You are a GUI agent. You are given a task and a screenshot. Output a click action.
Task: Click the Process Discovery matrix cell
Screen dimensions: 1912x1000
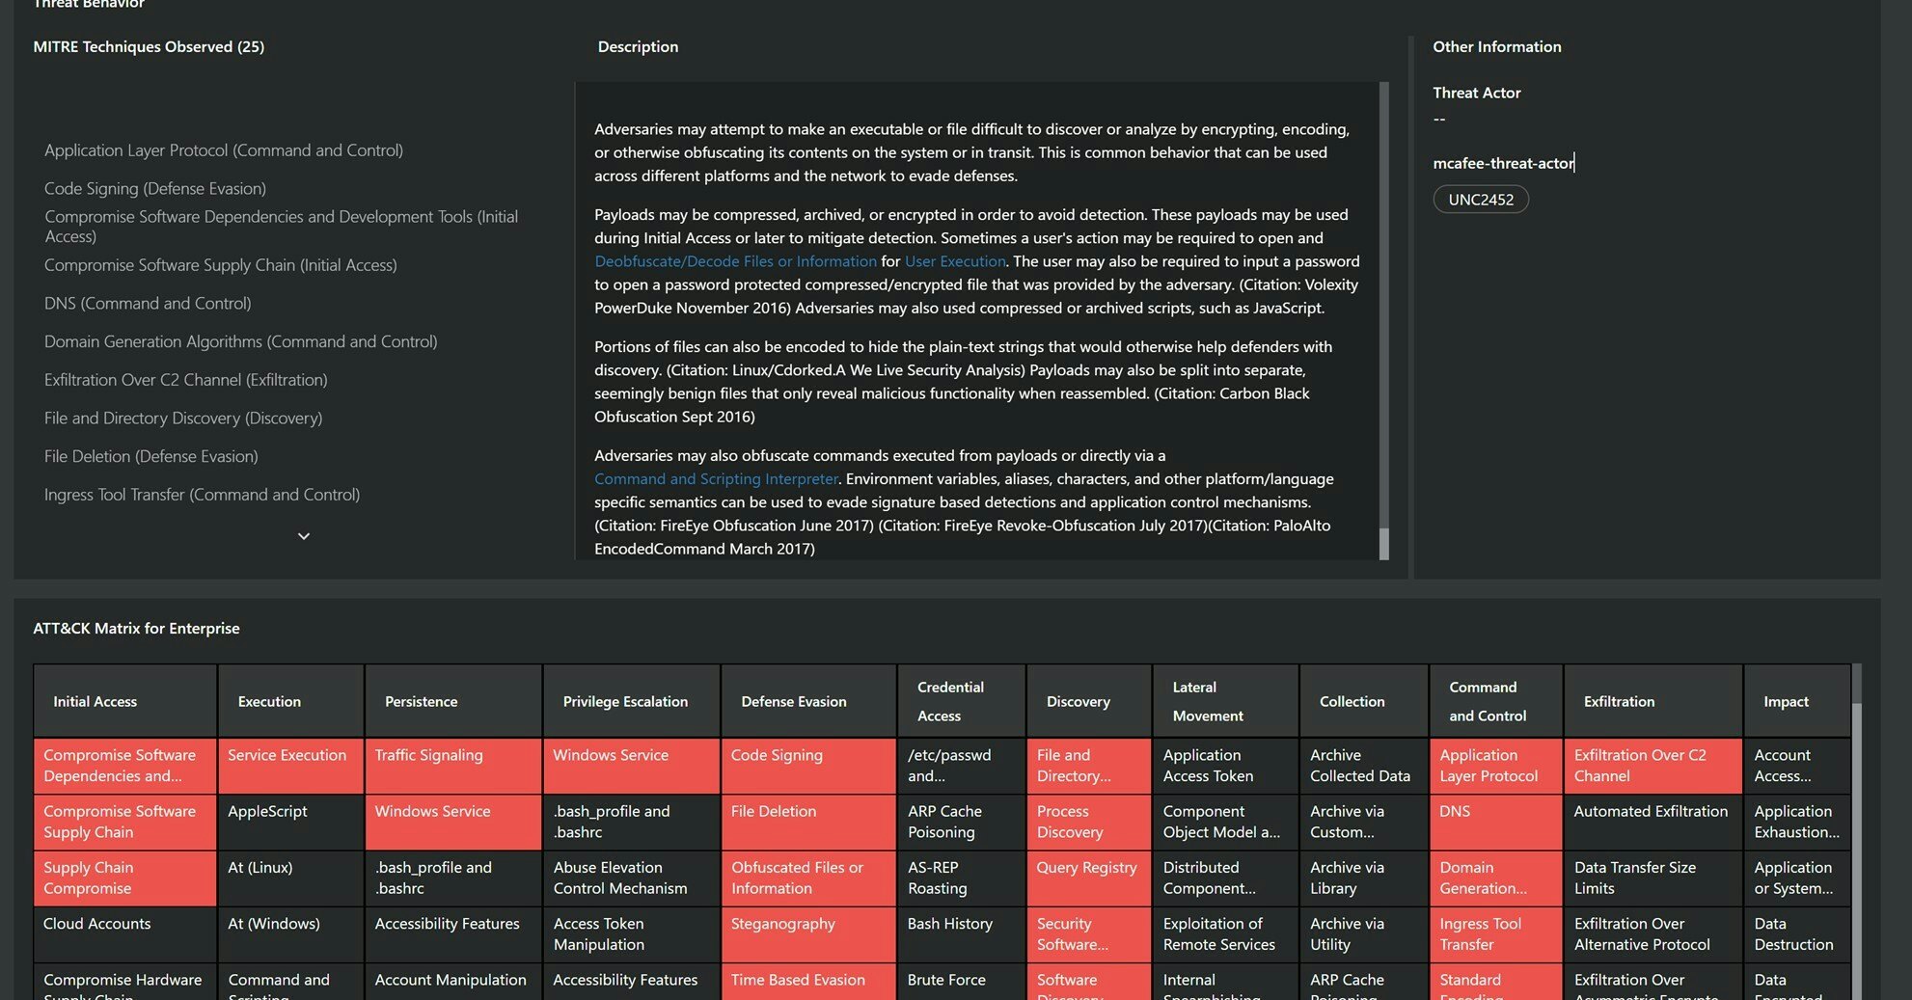point(1089,822)
